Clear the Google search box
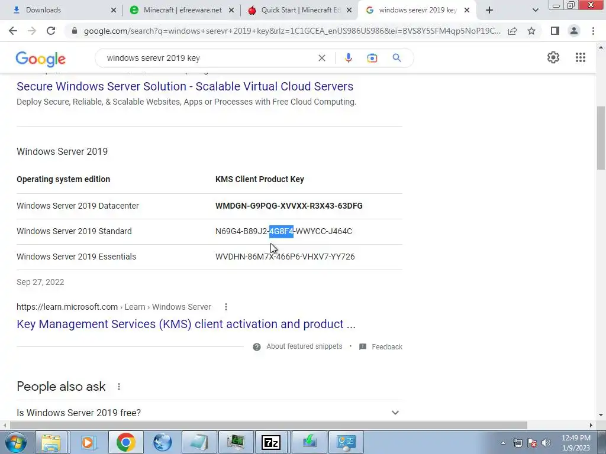 (x=321, y=58)
